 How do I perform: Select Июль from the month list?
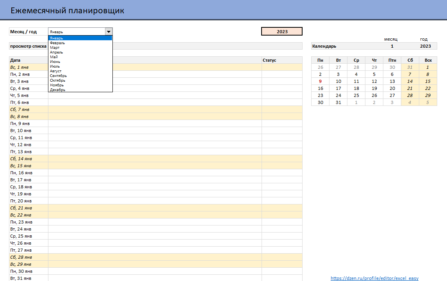80,66
